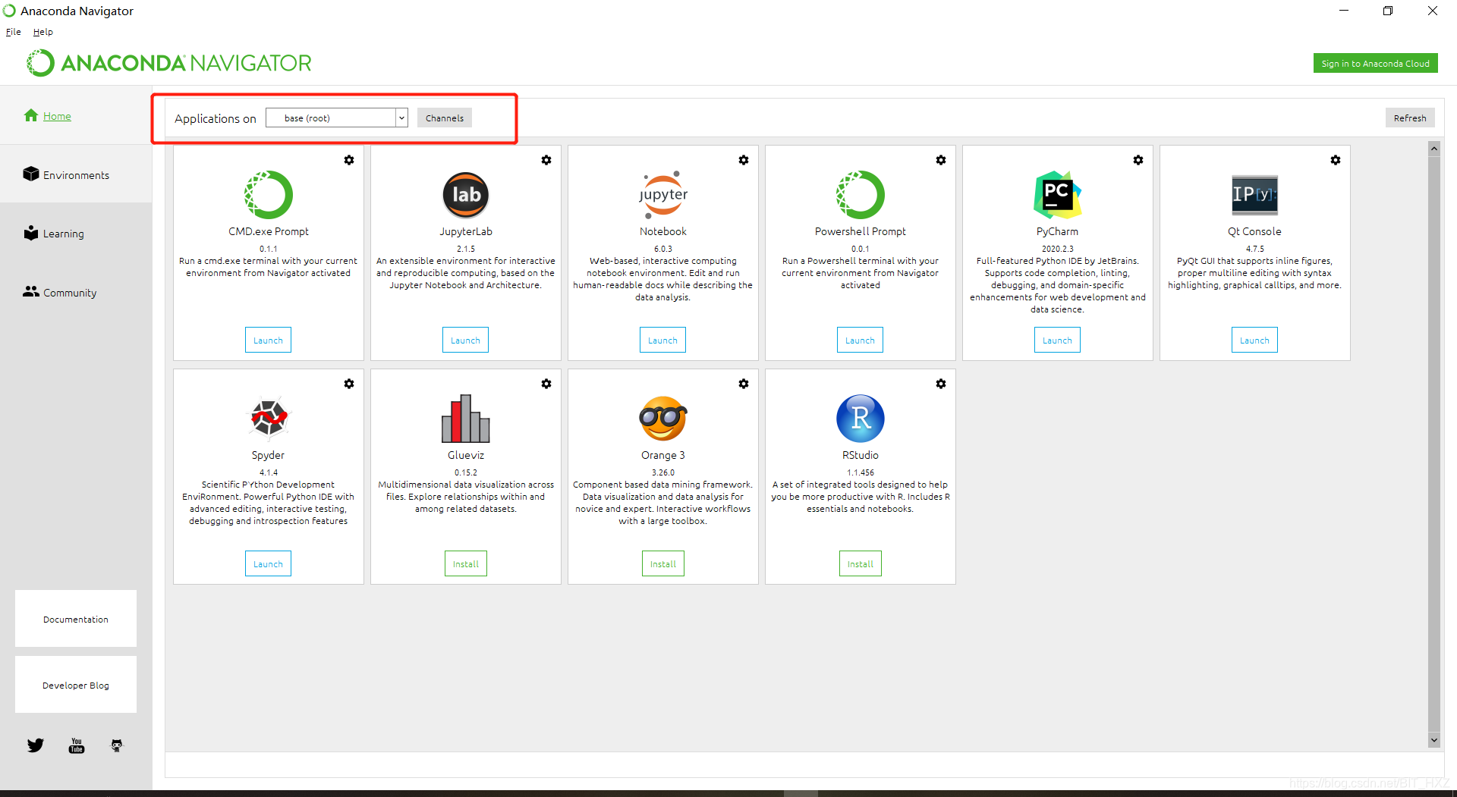Launch PyCharm

1057,340
